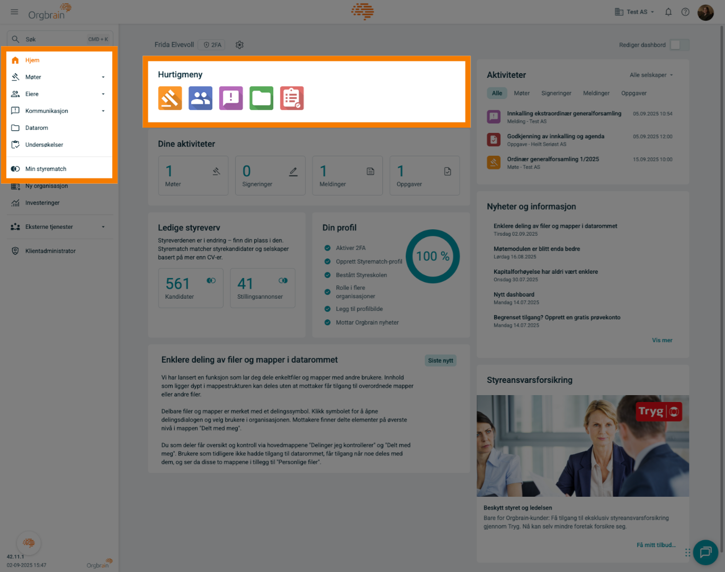Screen dimensions: 725x572
Task: Open the message shortcut in Hurtigmeny
Action: pyautogui.click(x=231, y=98)
